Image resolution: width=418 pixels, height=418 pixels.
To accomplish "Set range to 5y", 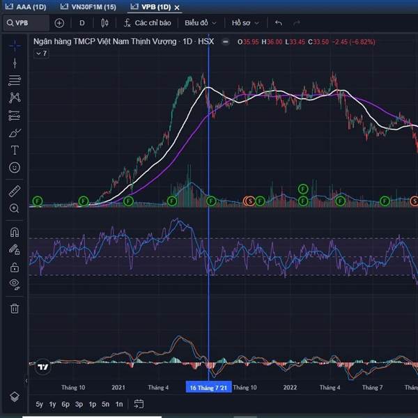I will point(39,404).
